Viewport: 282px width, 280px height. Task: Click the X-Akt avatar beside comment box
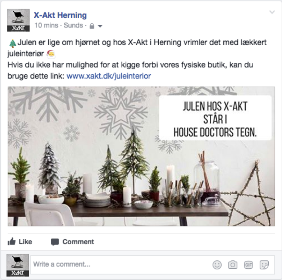click(17, 265)
